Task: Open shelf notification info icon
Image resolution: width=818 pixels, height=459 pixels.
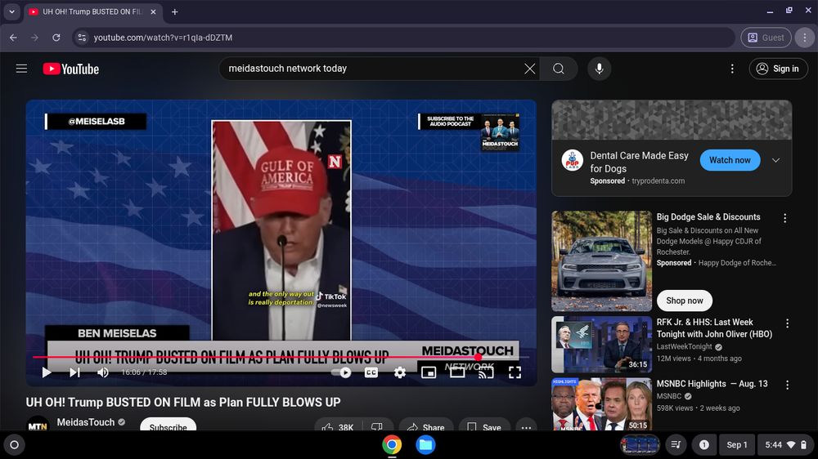Action: pyautogui.click(x=703, y=445)
